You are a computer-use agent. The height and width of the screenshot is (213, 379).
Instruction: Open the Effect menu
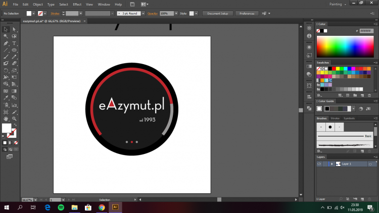click(77, 4)
